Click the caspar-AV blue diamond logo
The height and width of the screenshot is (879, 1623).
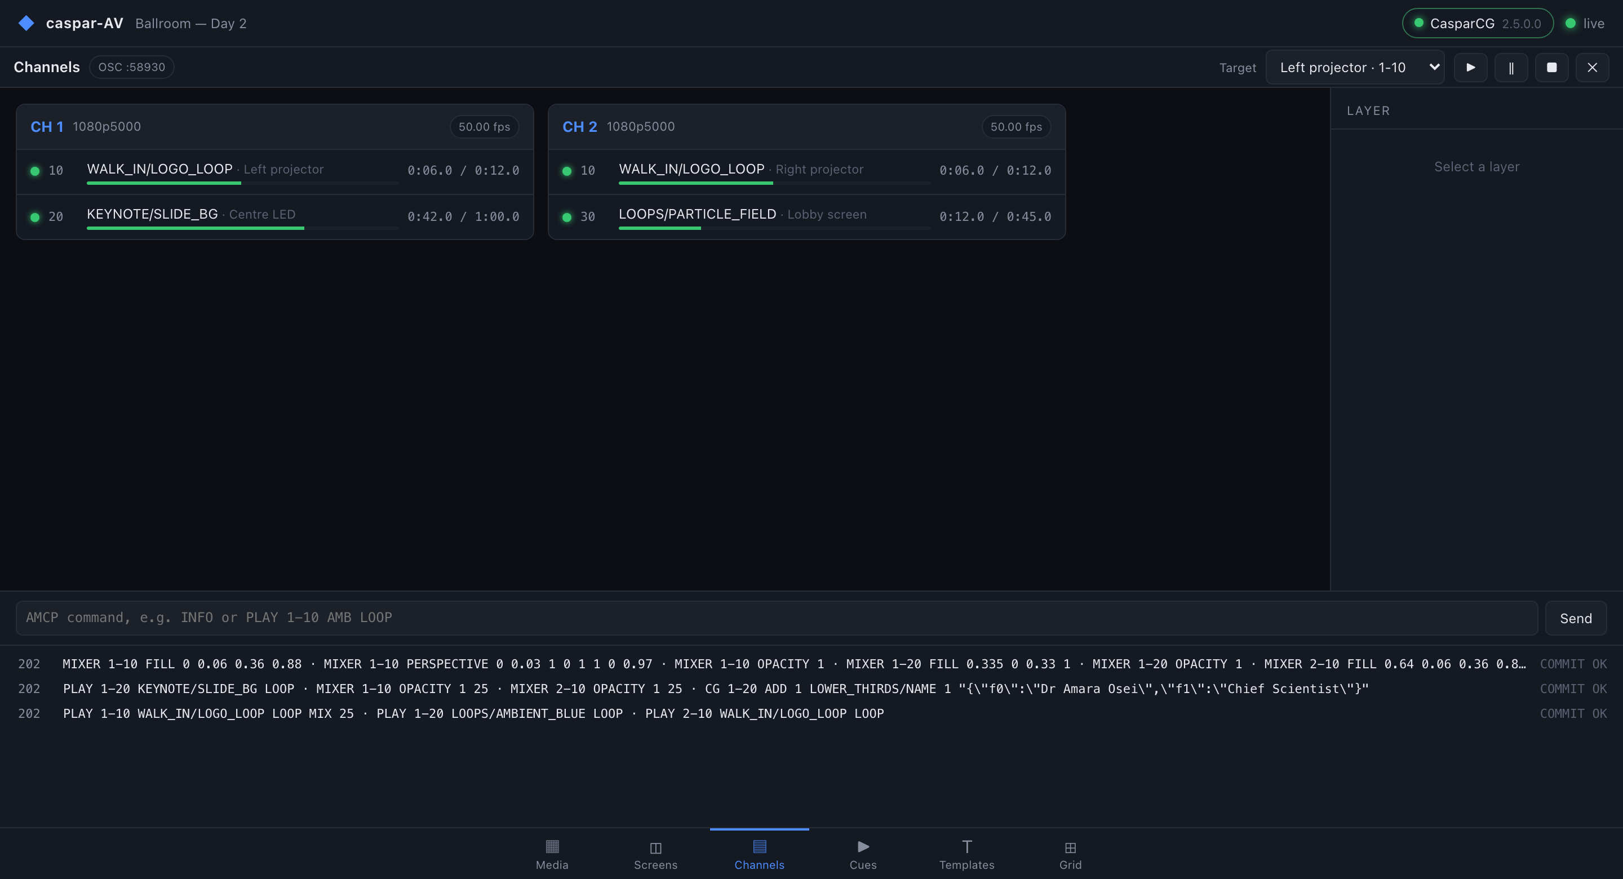click(26, 23)
